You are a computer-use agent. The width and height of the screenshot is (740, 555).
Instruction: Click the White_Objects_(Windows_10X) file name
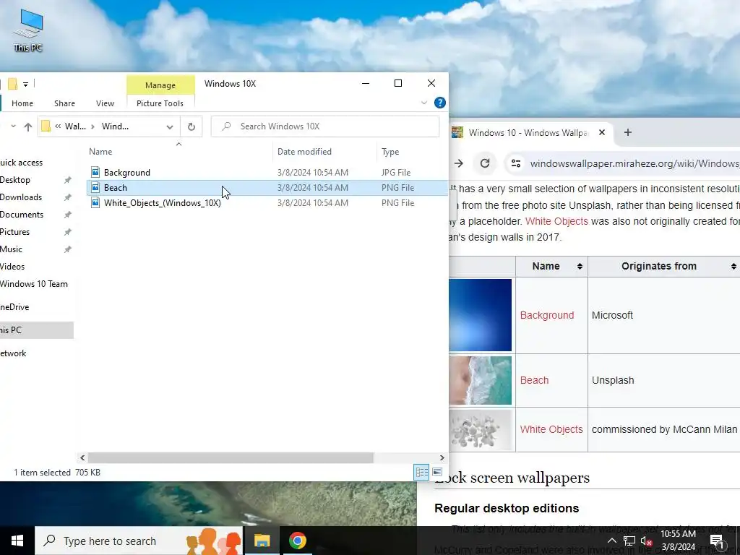pos(163,203)
